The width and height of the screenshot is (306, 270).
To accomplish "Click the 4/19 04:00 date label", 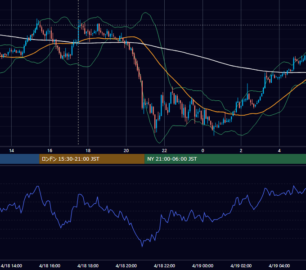I will point(279,265).
